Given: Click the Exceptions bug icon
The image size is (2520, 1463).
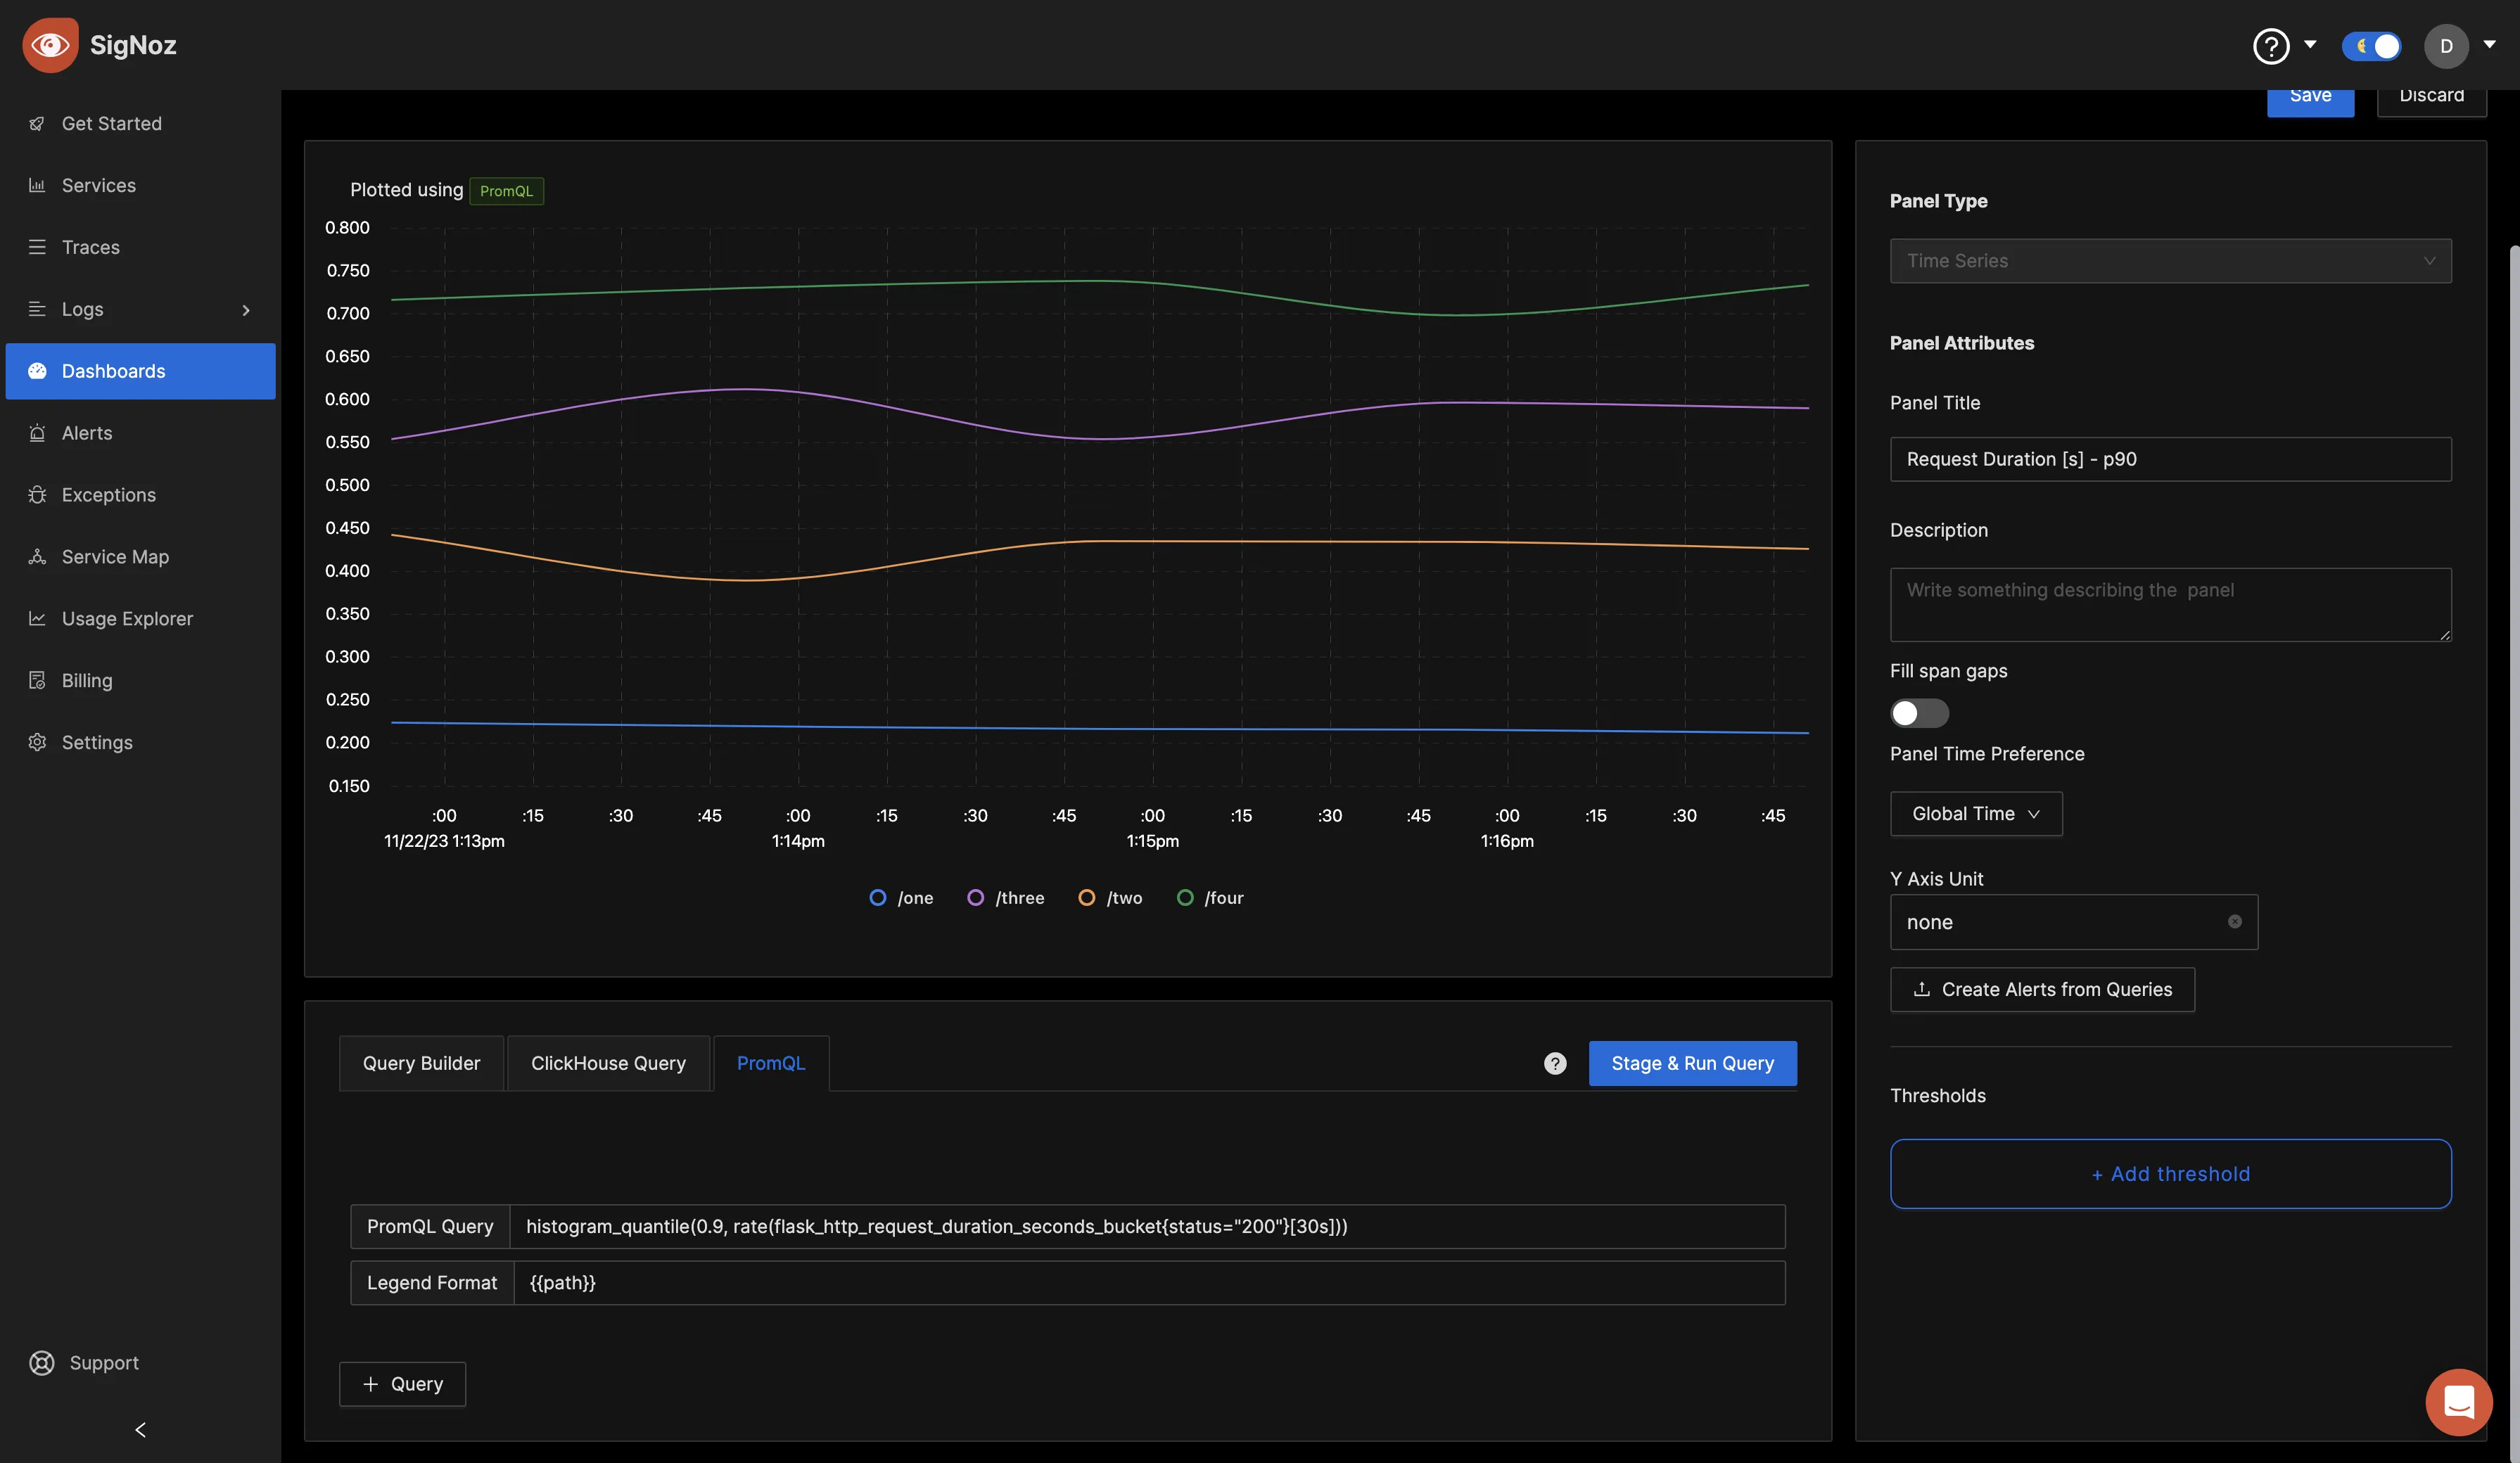Looking at the screenshot, I should pyautogui.click(x=37, y=495).
